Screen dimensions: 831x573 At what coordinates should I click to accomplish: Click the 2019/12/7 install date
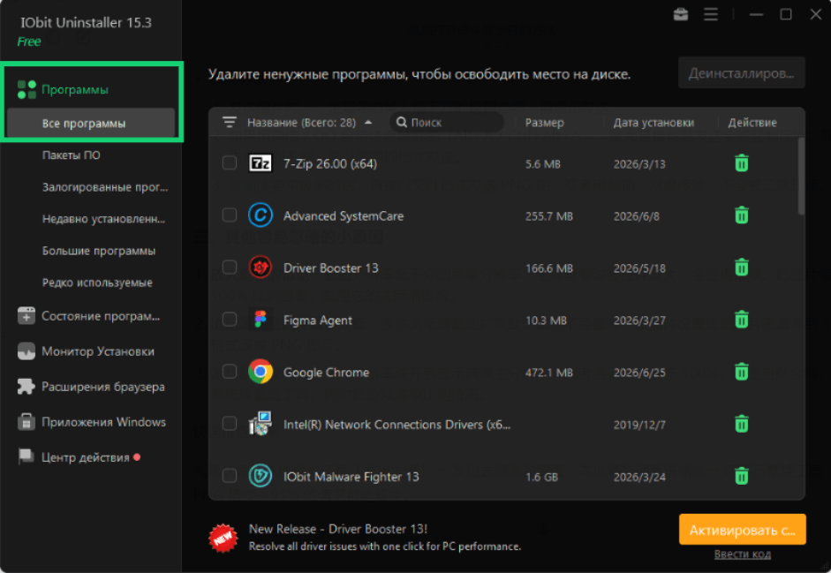(x=639, y=425)
